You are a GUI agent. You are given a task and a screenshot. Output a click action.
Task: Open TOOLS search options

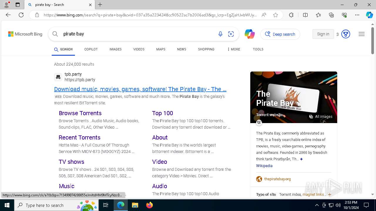[258, 49]
